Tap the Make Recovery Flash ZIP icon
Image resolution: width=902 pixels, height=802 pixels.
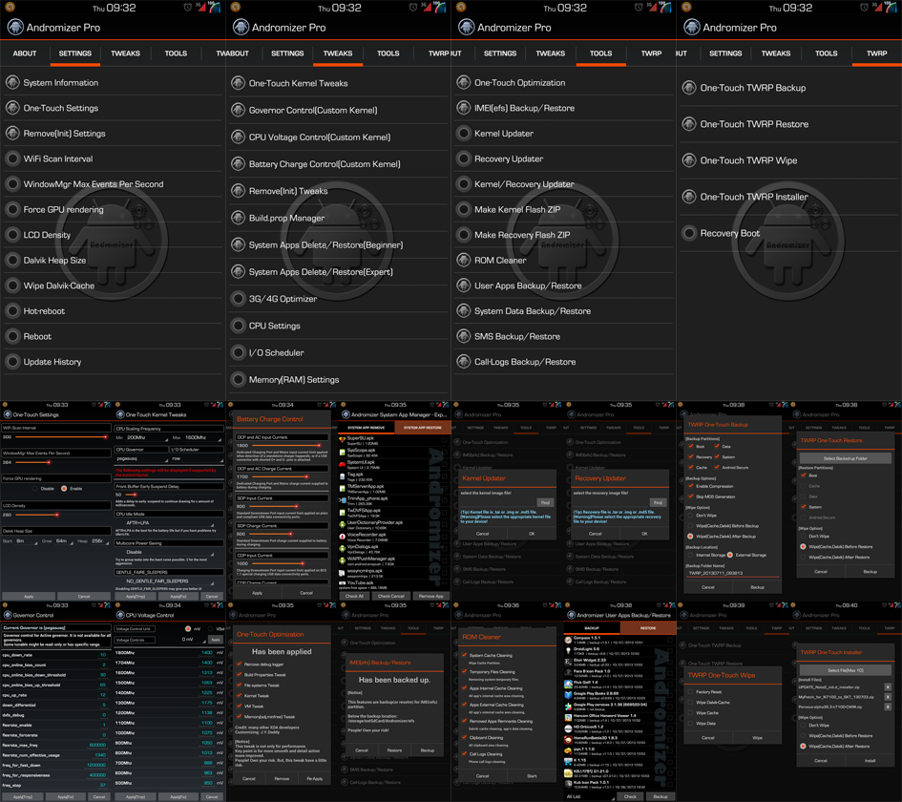(x=464, y=235)
